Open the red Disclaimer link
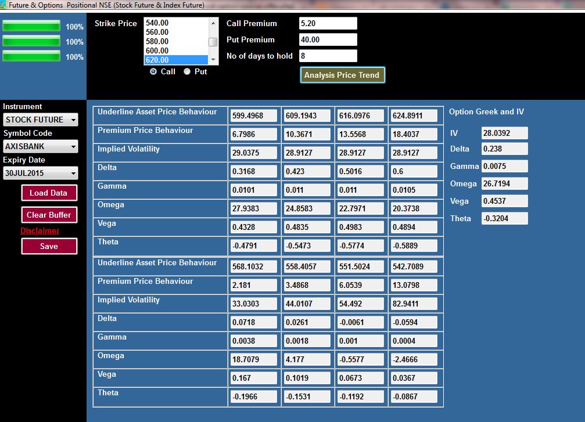The image size is (585, 422). click(x=40, y=230)
